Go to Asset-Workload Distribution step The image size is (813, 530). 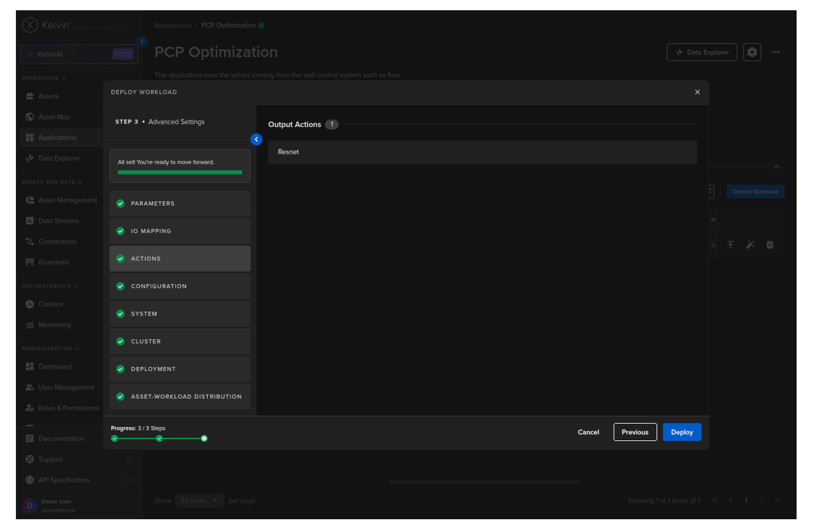[180, 397]
